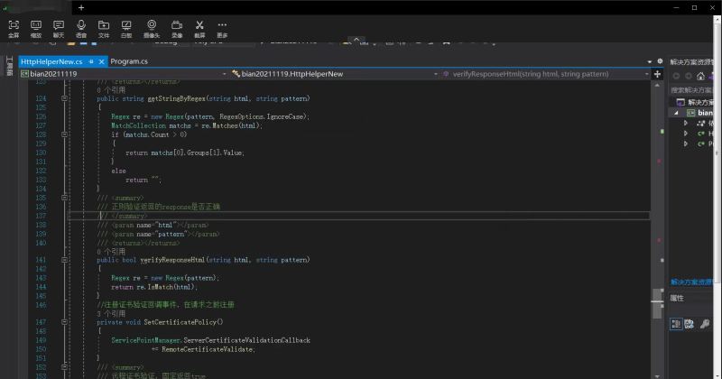Toggle pin on HttpHelperNew.cs tab
722x379 pixels.
coord(91,61)
